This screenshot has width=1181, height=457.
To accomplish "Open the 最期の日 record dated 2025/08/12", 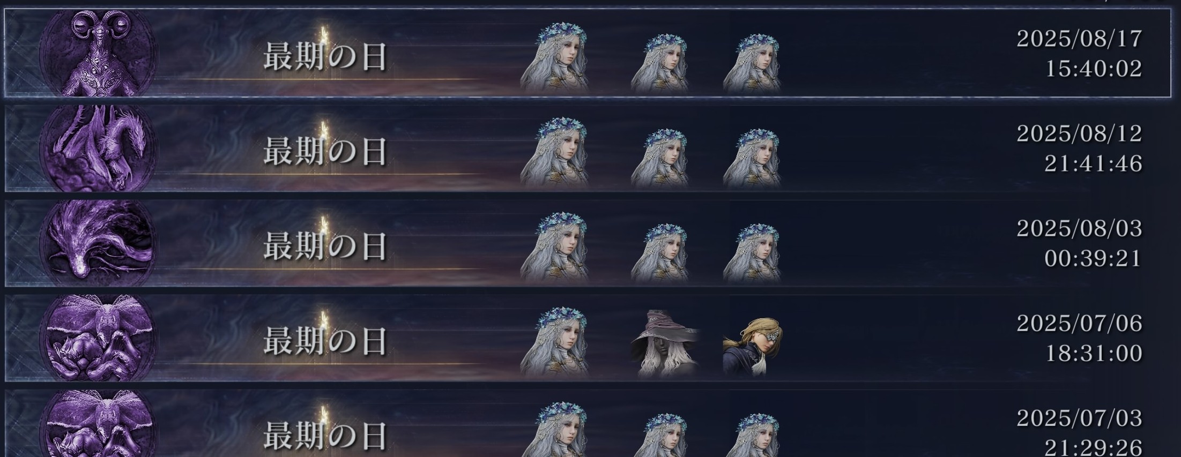I will tap(588, 148).
